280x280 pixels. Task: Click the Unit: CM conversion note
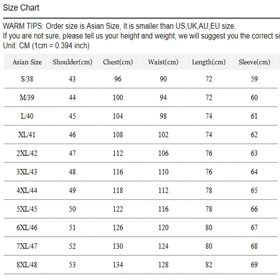coord(46,45)
